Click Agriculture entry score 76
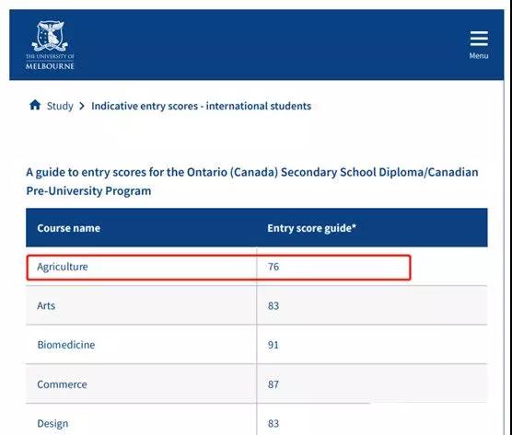512x435 pixels. (x=273, y=267)
